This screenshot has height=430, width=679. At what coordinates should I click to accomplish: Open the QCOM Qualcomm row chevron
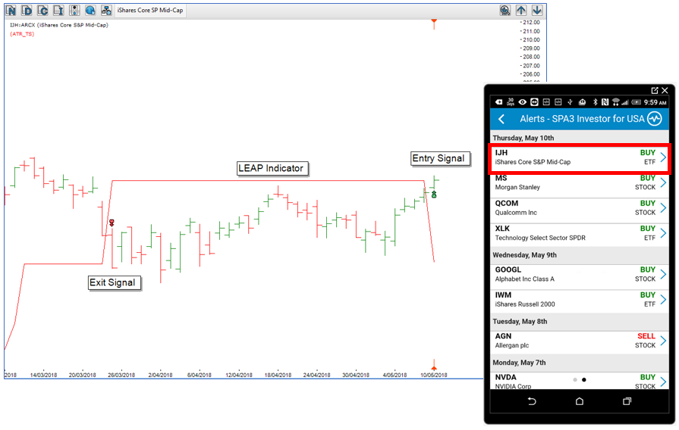(x=663, y=208)
